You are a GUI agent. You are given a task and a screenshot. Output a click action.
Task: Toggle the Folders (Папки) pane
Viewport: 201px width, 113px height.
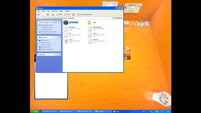(67, 14)
